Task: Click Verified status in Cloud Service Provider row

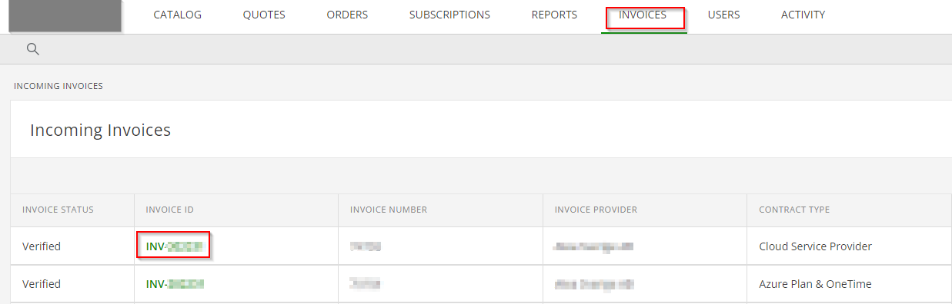Action: pyautogui.click(x=42, y=246)
